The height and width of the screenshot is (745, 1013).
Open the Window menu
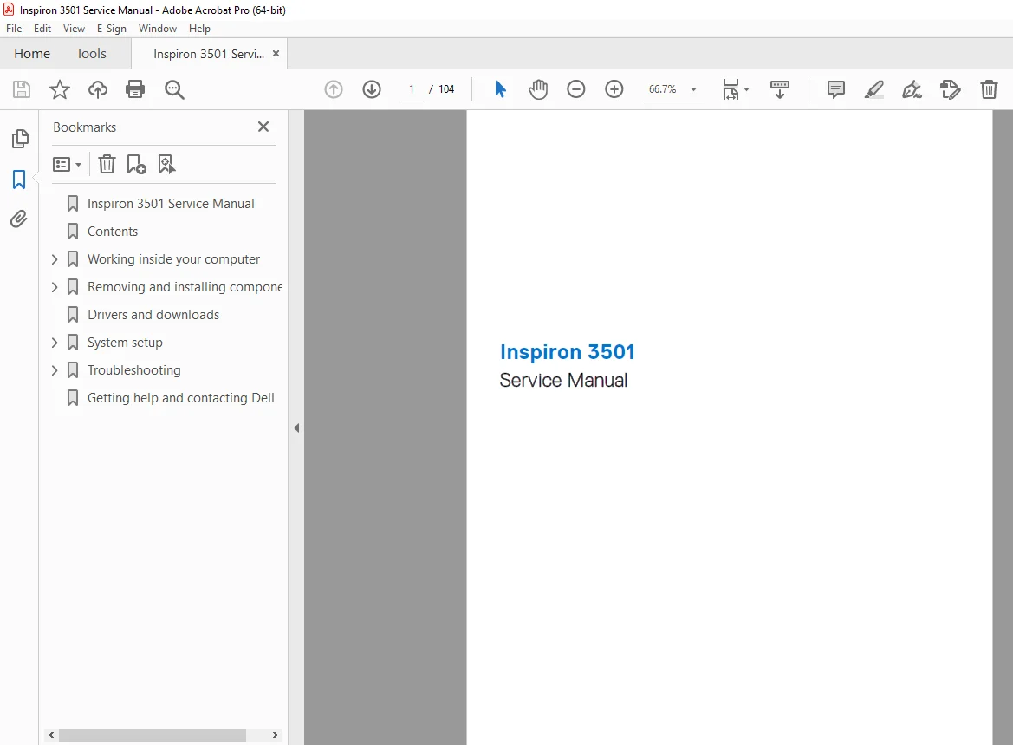click(x=158, y=29)
